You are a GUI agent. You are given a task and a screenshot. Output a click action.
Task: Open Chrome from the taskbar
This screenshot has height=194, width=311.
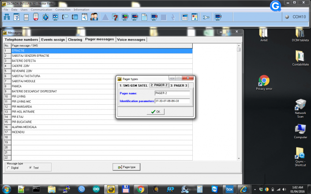tap(141, 189)
